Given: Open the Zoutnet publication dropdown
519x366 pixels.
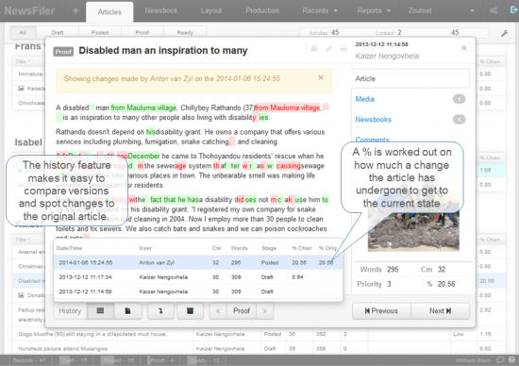Looking at the screenshot, I should pyautogui.click(x=441, y=10).
